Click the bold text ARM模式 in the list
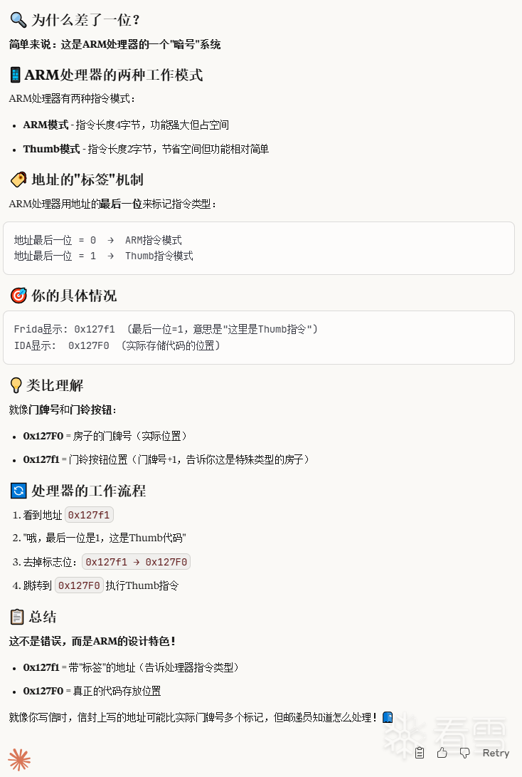The image size is (522, 777). (x=46, y=125)
